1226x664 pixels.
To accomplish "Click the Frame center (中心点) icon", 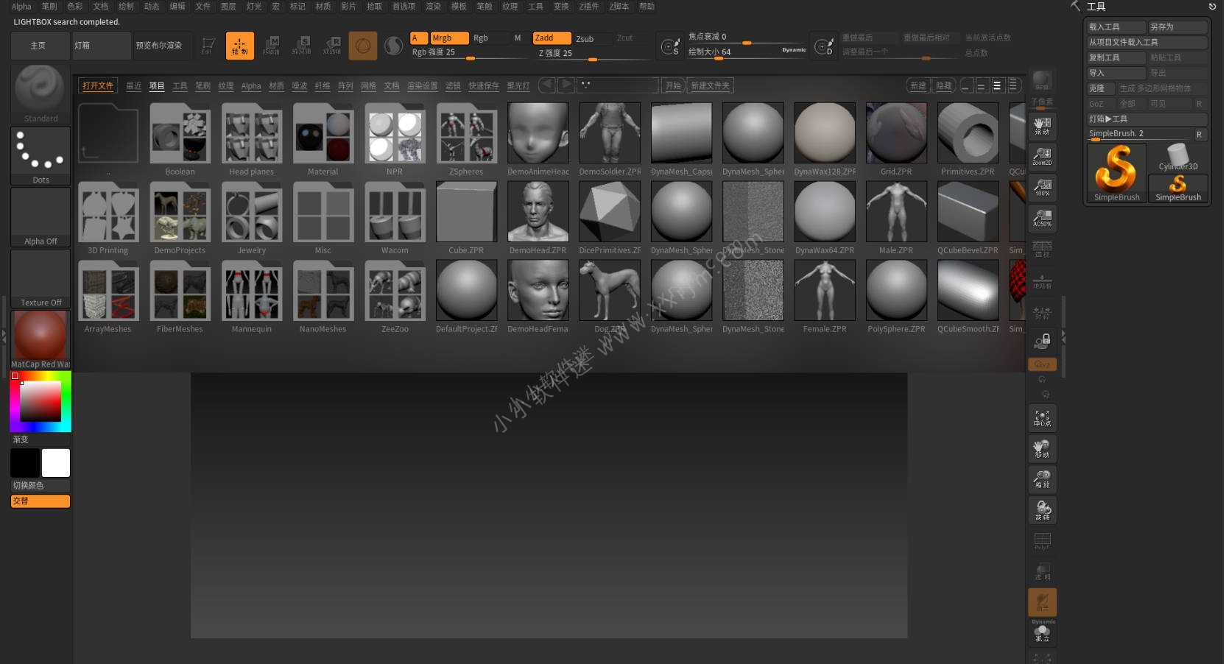I will [x=1043, y=418].
